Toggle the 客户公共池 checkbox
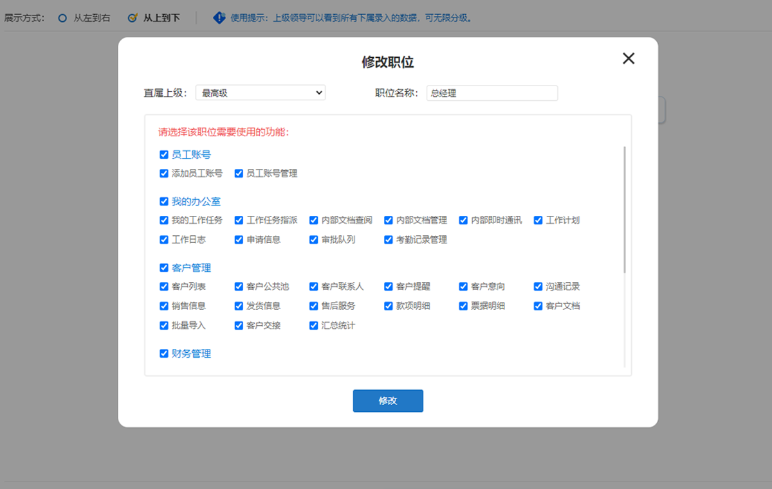This screenshot has width=772, height=489. click(239, 287)
